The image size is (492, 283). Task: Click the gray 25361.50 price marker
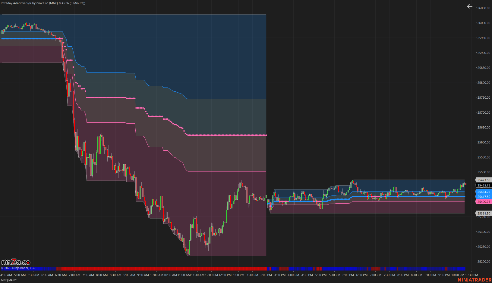click(x=484, y=213)
